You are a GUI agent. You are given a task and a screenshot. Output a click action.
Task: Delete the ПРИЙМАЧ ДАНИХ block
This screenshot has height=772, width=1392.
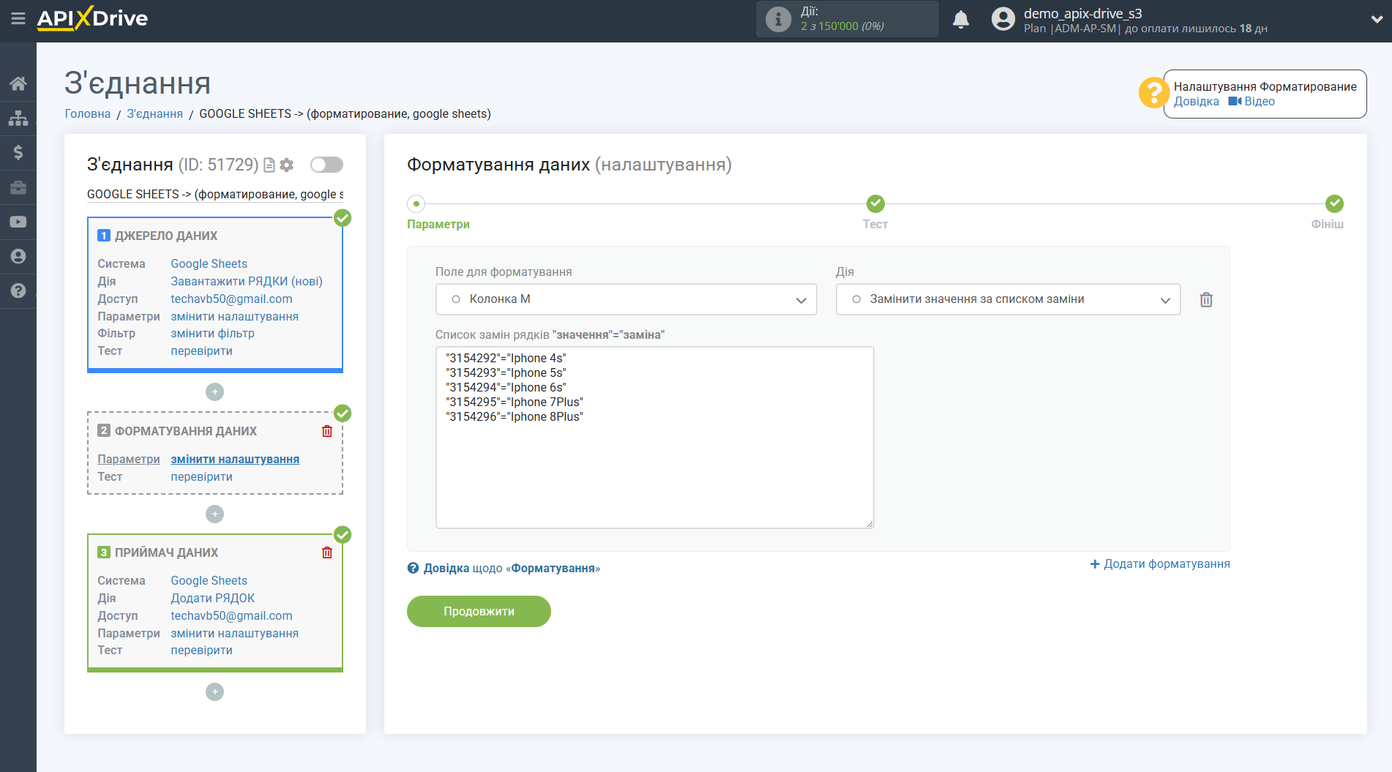pyautogui.click(x=327, y=552)
